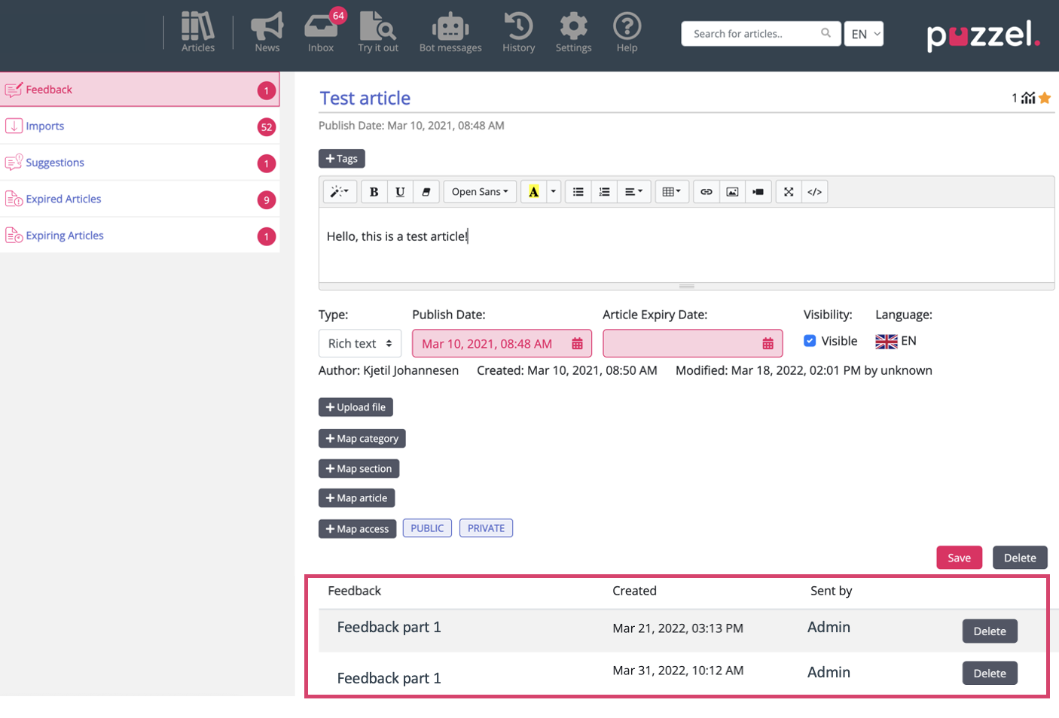Expand the Open Sans font dropdown
This screenshot has width=1059, height=718.
click(480, 192)
